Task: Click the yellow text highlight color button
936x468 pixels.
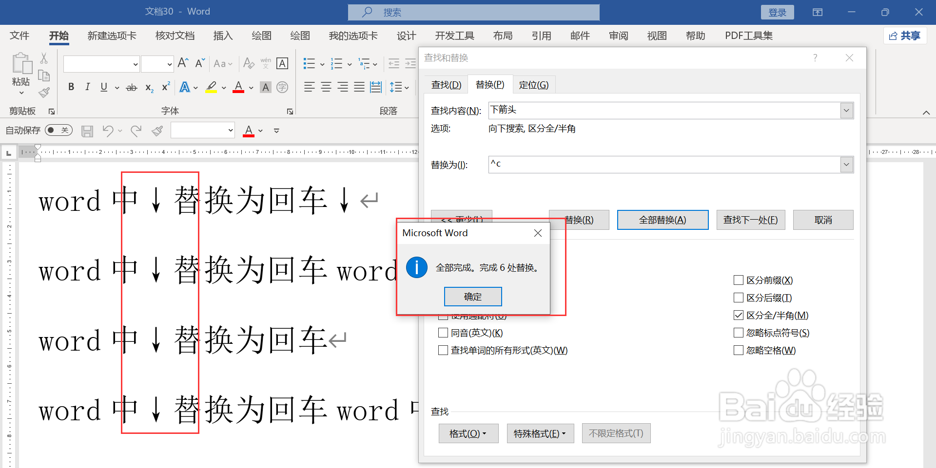Action: [211, 88]
